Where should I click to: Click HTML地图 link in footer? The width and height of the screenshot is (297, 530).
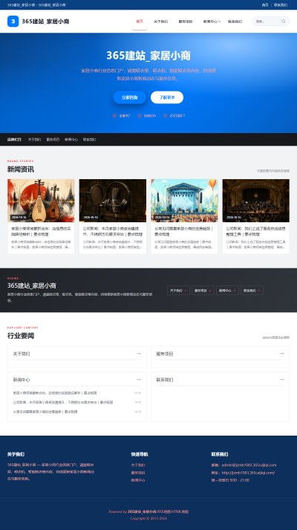click(x=180, y=511)
